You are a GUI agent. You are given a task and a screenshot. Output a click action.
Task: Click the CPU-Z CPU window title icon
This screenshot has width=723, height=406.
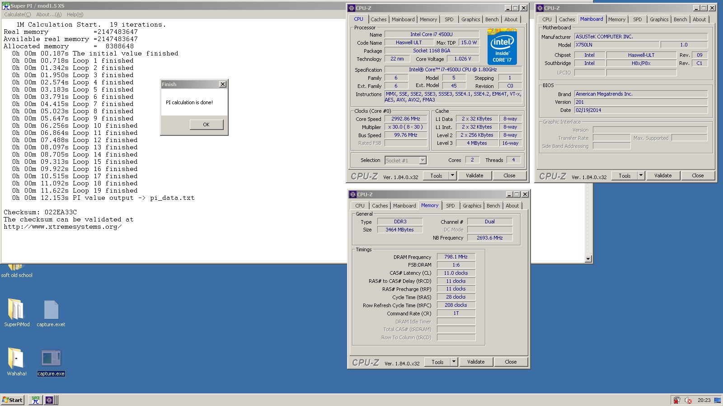pos(352,8)
